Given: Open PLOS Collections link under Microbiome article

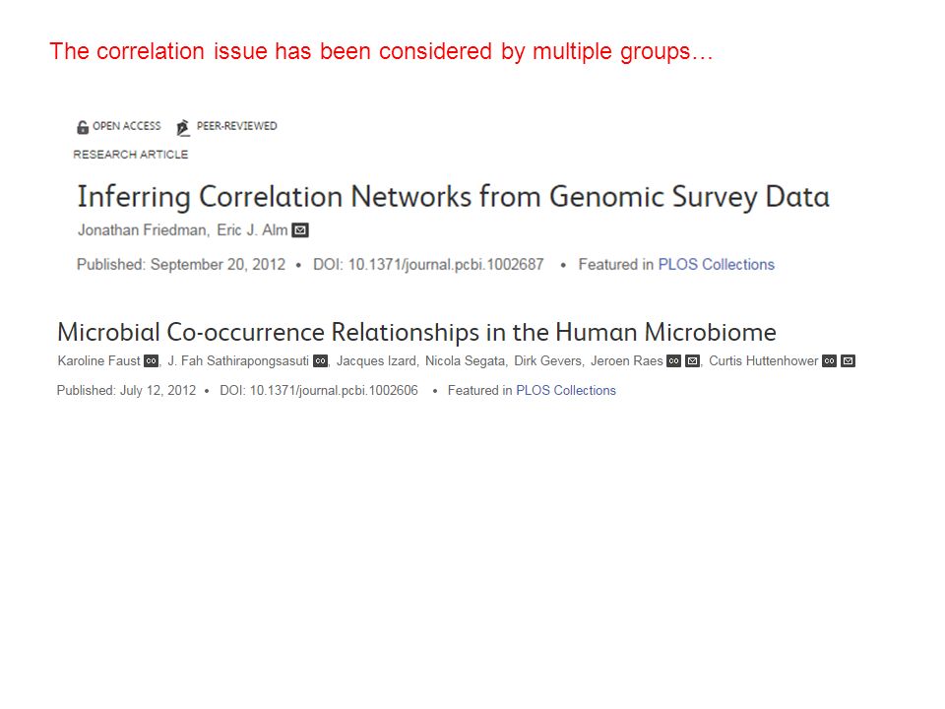Looking at the screenshot, I should [566, 391].
